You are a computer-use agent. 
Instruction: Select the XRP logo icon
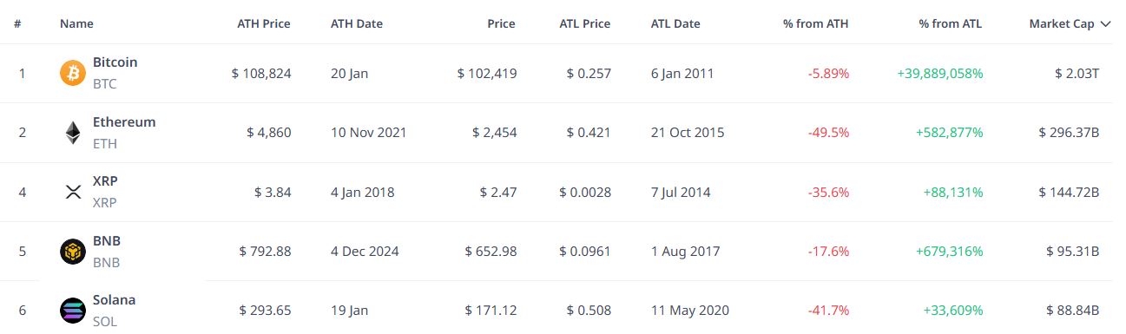(x=73, y=192)
